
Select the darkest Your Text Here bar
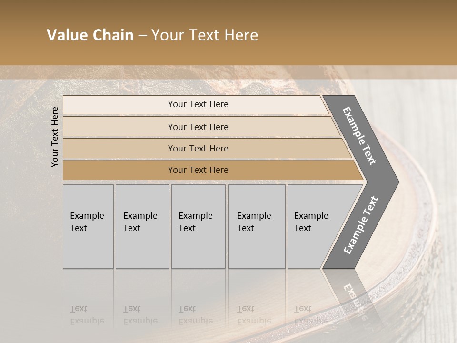point(198,170)
